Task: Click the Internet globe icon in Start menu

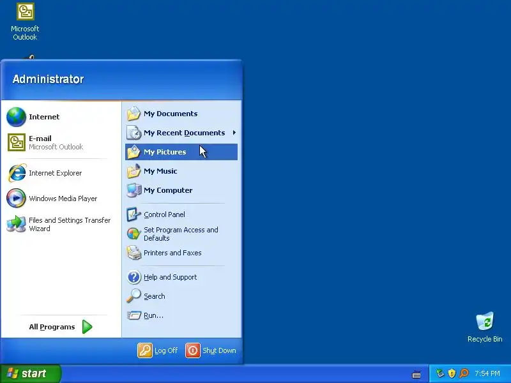Action: tap(16, 117)
